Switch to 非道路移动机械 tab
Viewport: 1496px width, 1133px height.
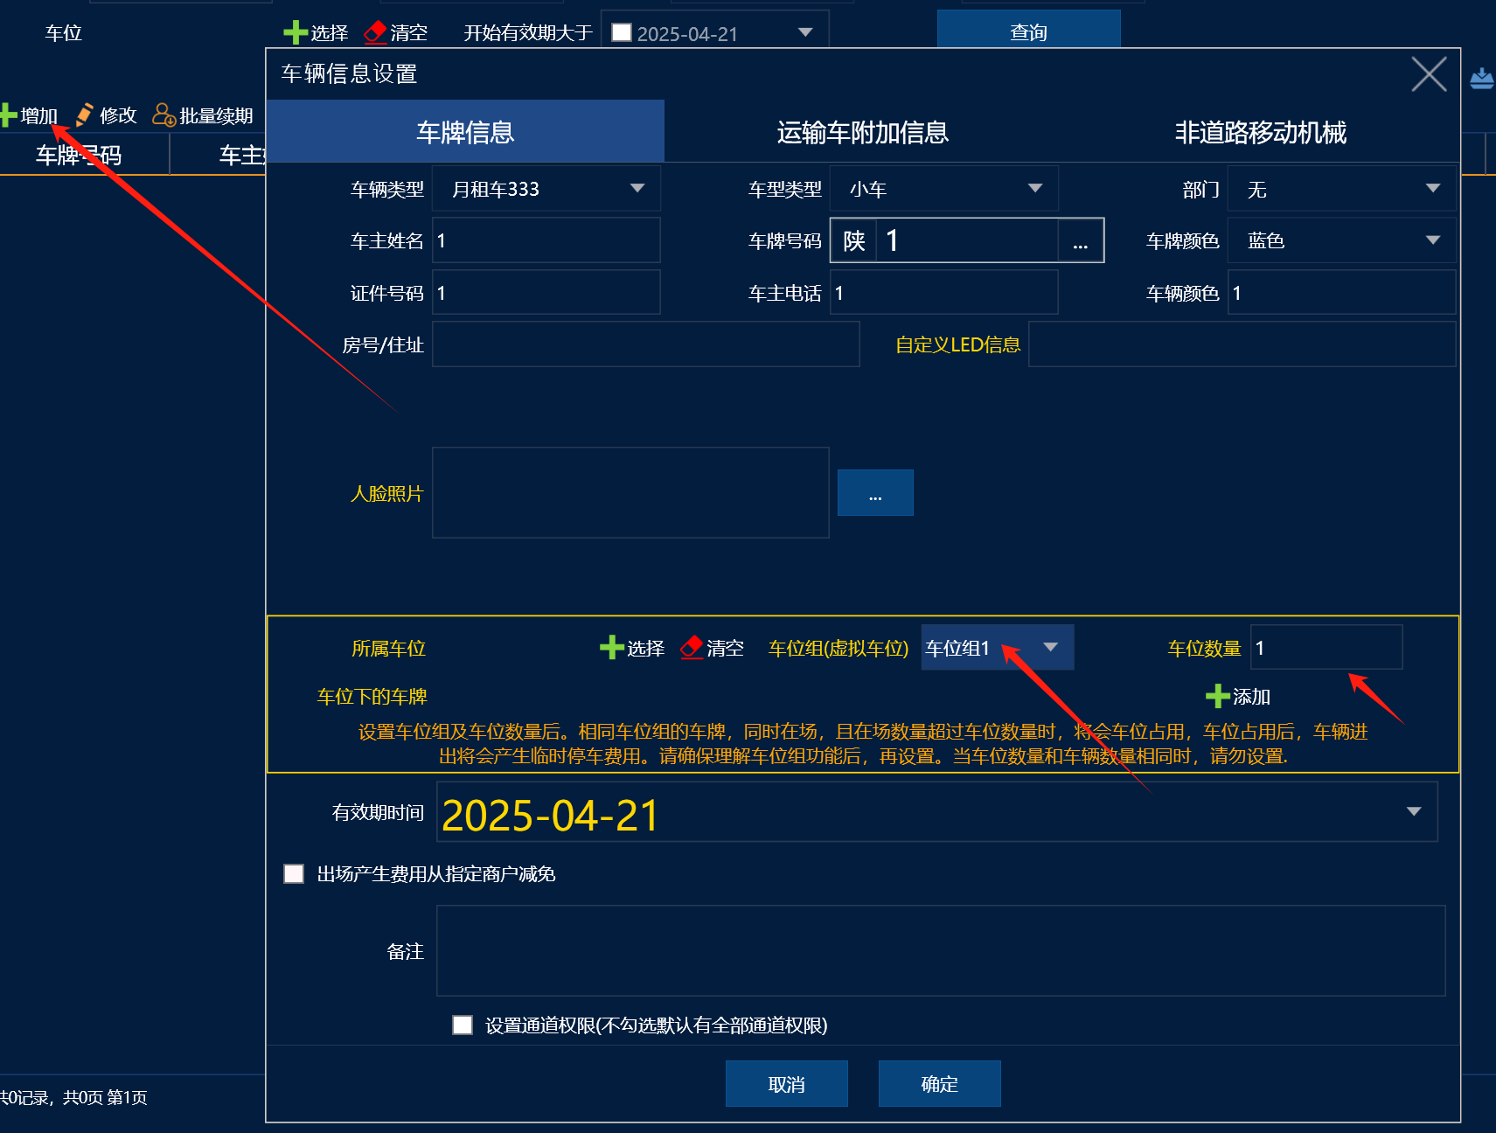1260,132
